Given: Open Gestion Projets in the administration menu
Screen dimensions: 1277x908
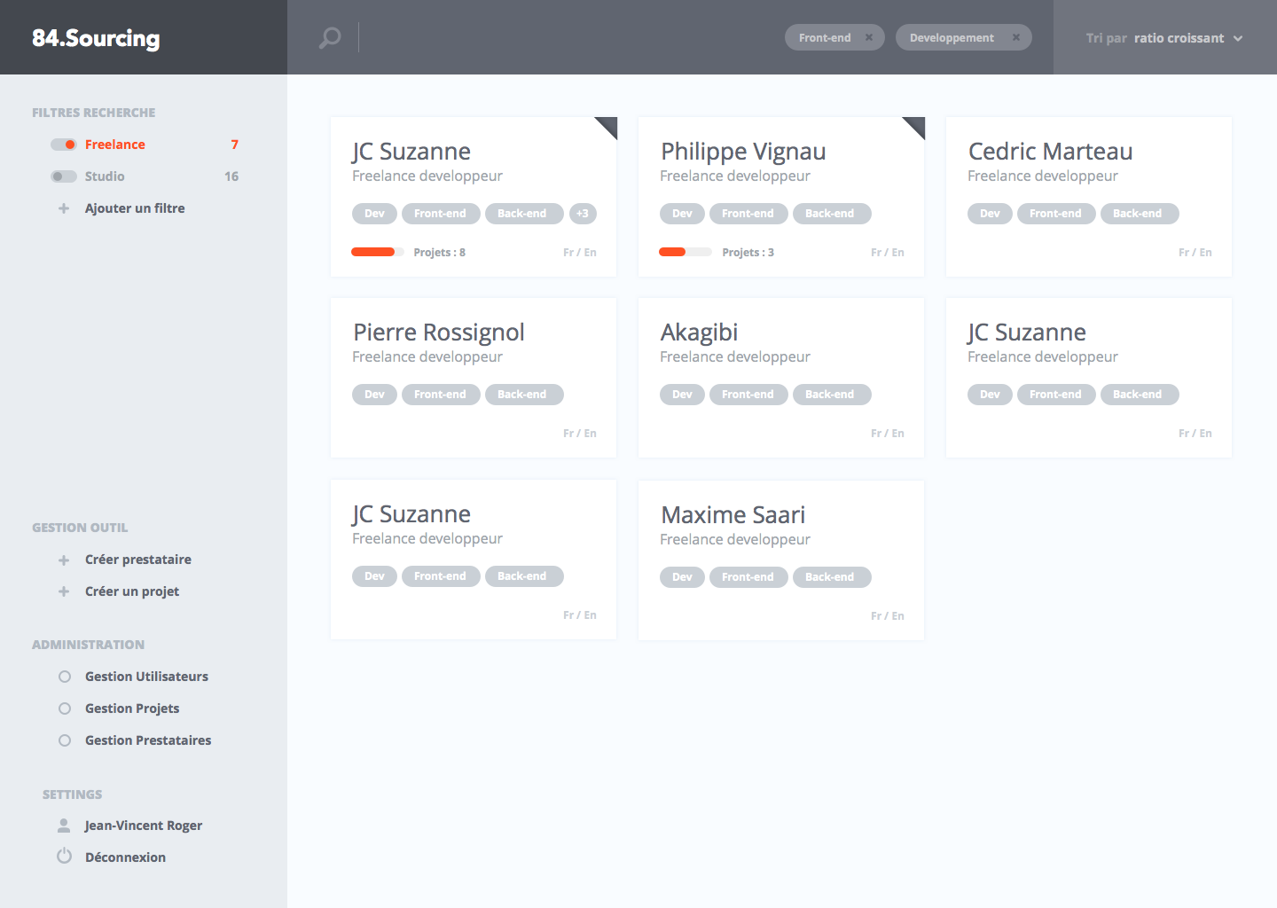Looking at the screenshot, I should pyautogui.click(x=132, y=708).
